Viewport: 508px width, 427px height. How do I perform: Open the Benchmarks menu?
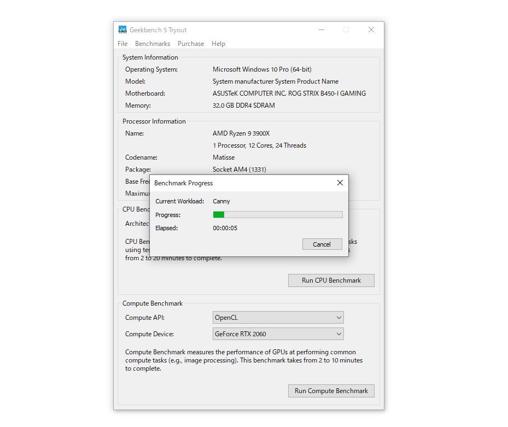(x=152, y=44)
